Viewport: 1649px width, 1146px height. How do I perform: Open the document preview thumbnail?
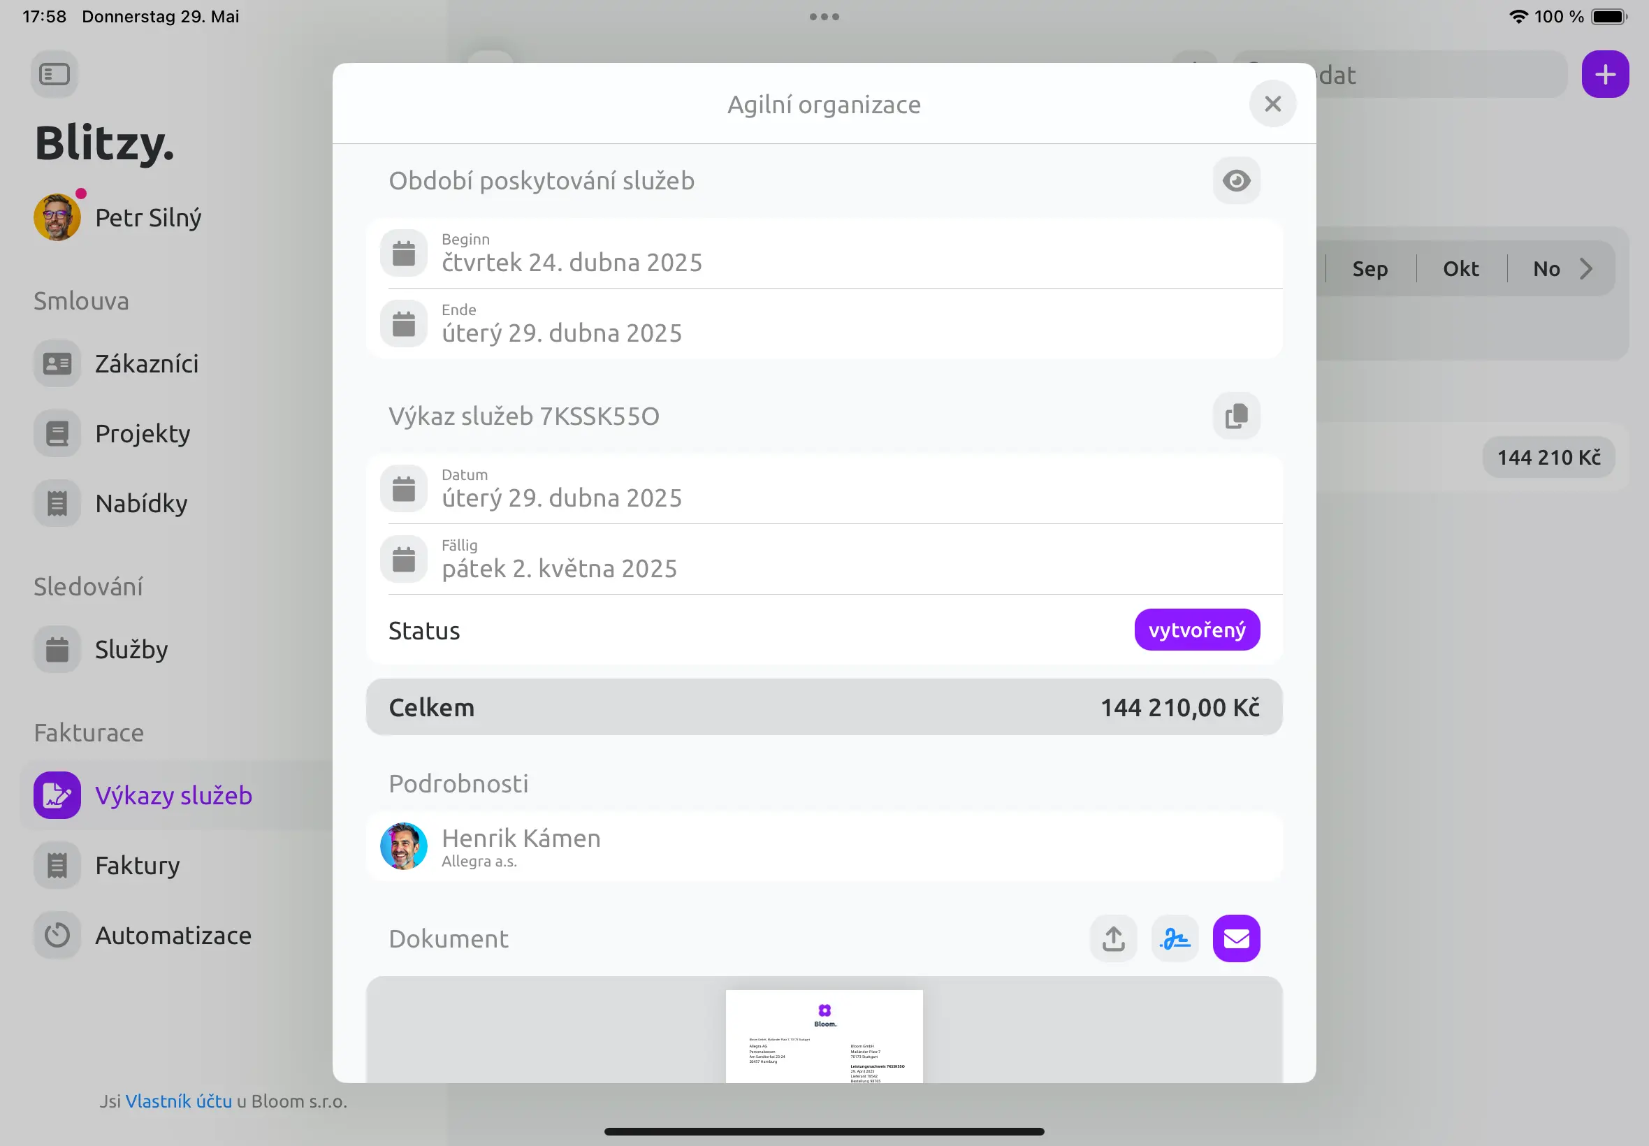coord(824,1036)
